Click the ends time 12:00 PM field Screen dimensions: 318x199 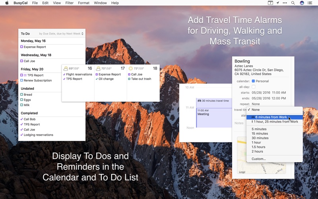279,98
